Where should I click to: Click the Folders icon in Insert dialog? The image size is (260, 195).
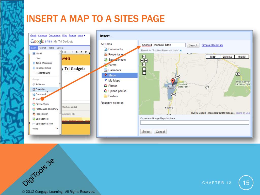pyautogui.click(x=106, y=96)
